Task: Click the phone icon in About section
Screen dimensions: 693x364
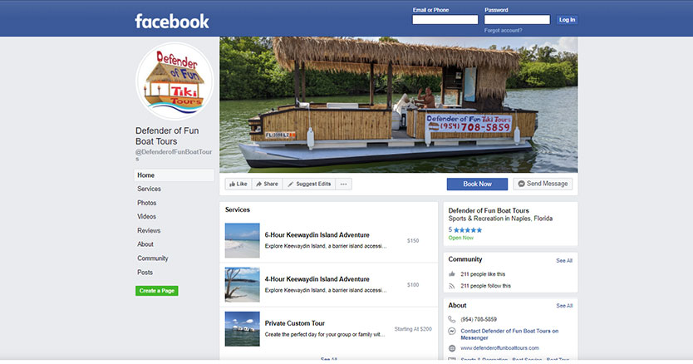Action: click(x=452, y=319)
